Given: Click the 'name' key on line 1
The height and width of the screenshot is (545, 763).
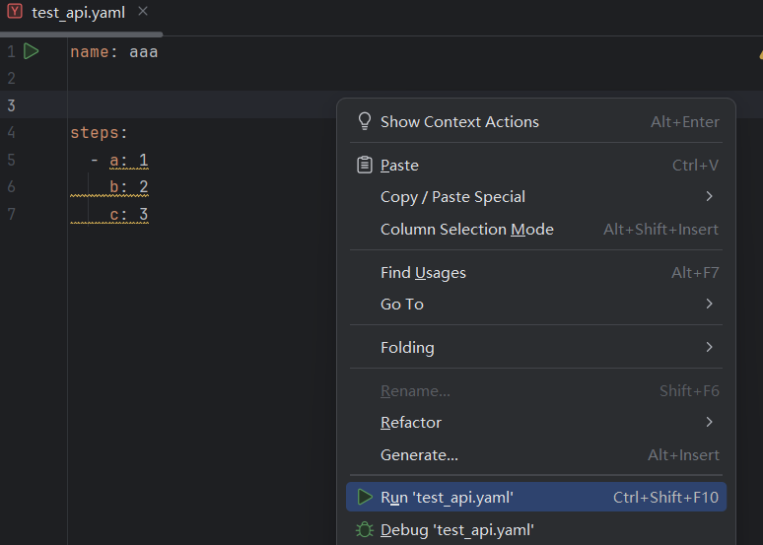Looking at the screenshot, I should coord(89,51).
